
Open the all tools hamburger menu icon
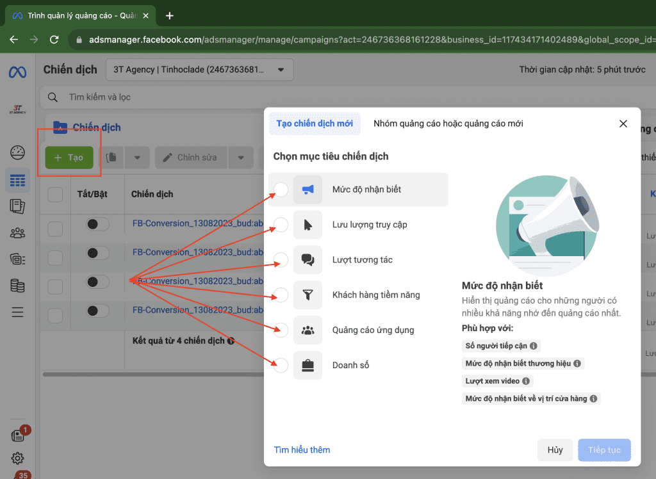click(17, 312)
